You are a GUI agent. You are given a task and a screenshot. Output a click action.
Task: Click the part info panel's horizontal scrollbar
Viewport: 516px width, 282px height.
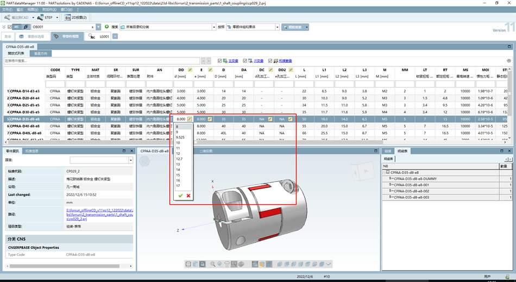pyautogui.click(x=65, y=266)
